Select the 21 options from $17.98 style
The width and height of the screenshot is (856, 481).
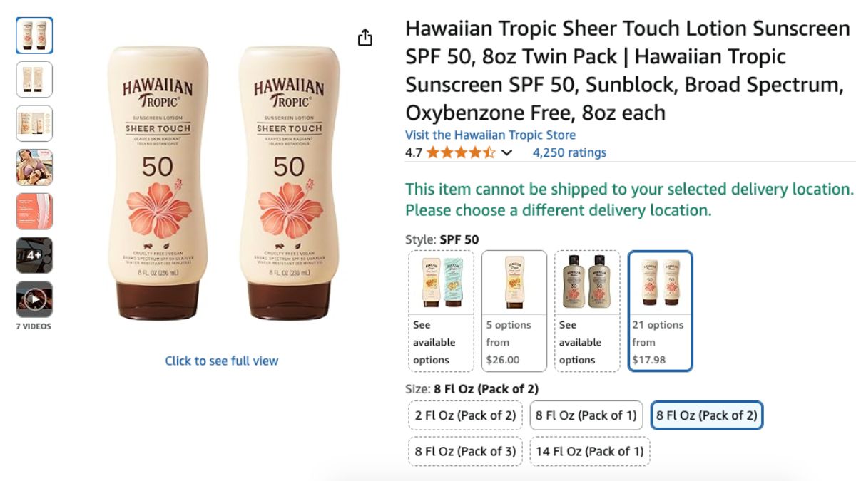point(660,311)
